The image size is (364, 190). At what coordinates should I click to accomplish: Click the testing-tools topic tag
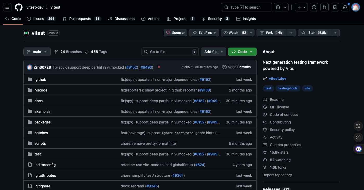click(288, 88)
